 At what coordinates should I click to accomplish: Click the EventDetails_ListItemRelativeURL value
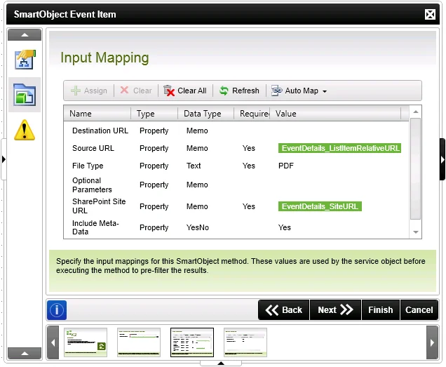pyautogui.click(x=339, y=148)
